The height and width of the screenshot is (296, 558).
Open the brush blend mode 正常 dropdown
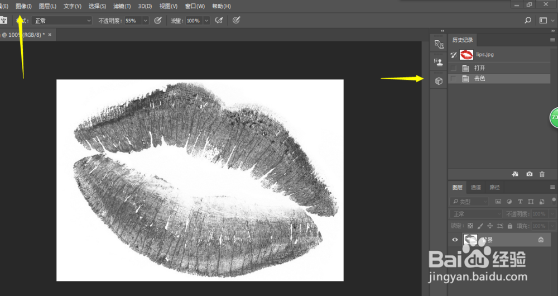[62, 21]
